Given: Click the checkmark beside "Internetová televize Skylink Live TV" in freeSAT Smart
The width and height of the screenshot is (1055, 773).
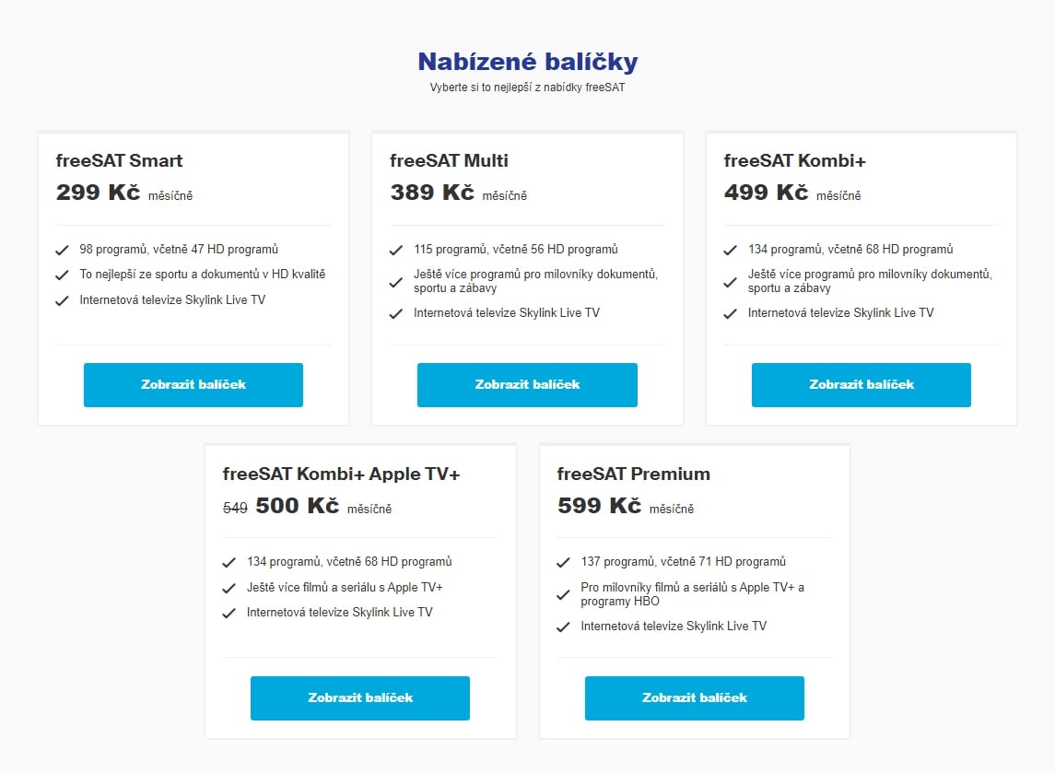Looking at the screenshot, I should click(63, 299).
